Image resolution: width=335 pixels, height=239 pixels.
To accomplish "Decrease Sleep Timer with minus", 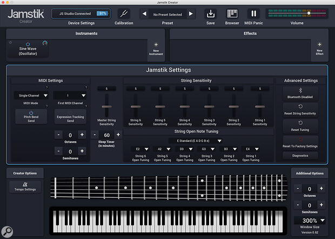I will pos(95,135).
